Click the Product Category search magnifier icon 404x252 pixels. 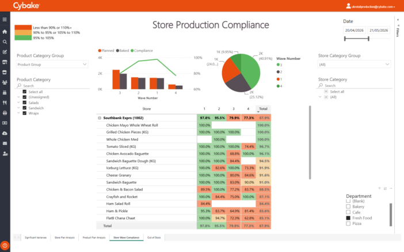[19, 86]
